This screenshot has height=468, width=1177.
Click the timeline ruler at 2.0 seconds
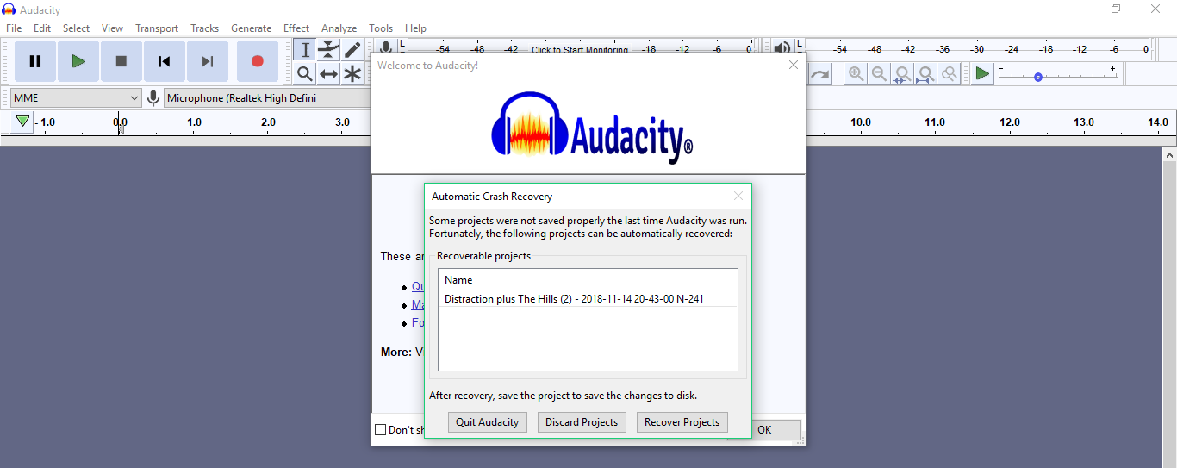click(x=268, y=122)
